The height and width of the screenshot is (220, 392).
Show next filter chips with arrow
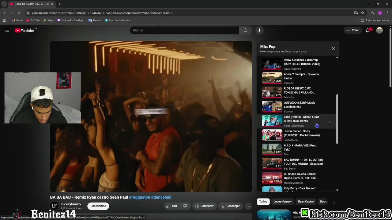334,202
